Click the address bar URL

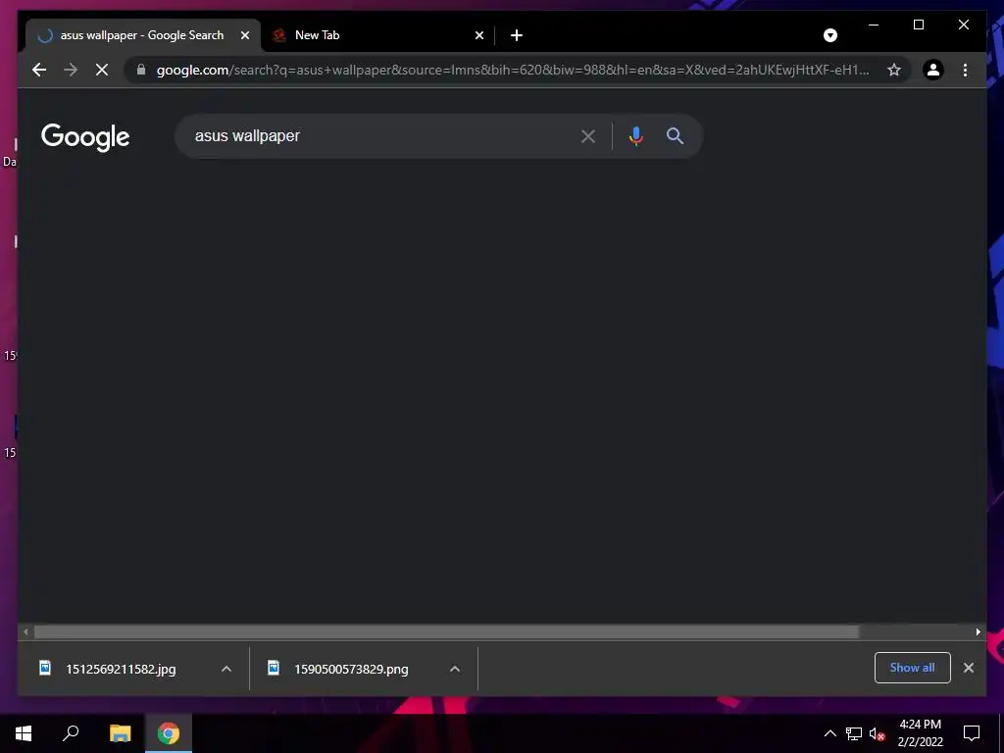(x=512, y=70)
